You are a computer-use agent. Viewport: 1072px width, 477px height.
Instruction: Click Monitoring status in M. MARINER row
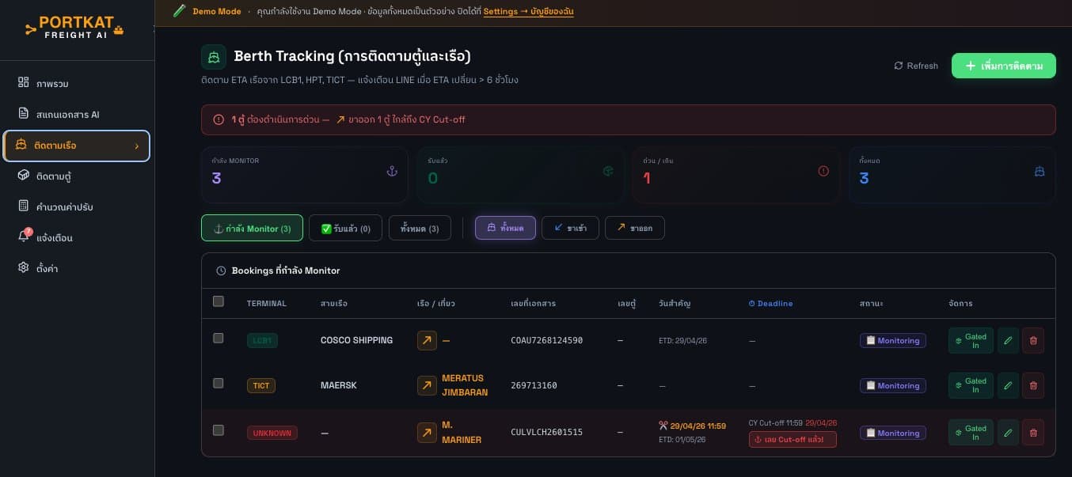893,433
